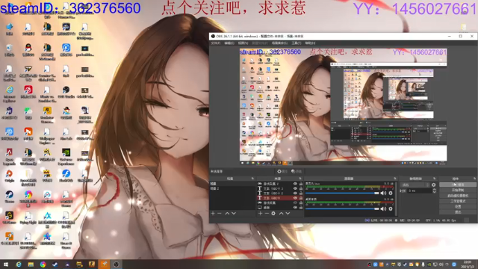The image size is (478, 269).
Task: Add a new scene with the Scenes plus icon
Action: [213, 214]
